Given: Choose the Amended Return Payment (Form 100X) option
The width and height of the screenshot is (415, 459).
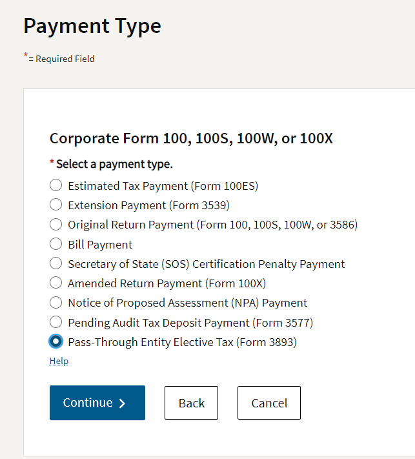Looking at the screenshot, I should [x=56, y=283].
